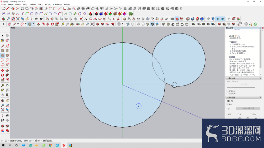The width and height of the screenshot is (264, 148).
Task: Select the Offset tool in left toolbox
Action: pos(7,80)
